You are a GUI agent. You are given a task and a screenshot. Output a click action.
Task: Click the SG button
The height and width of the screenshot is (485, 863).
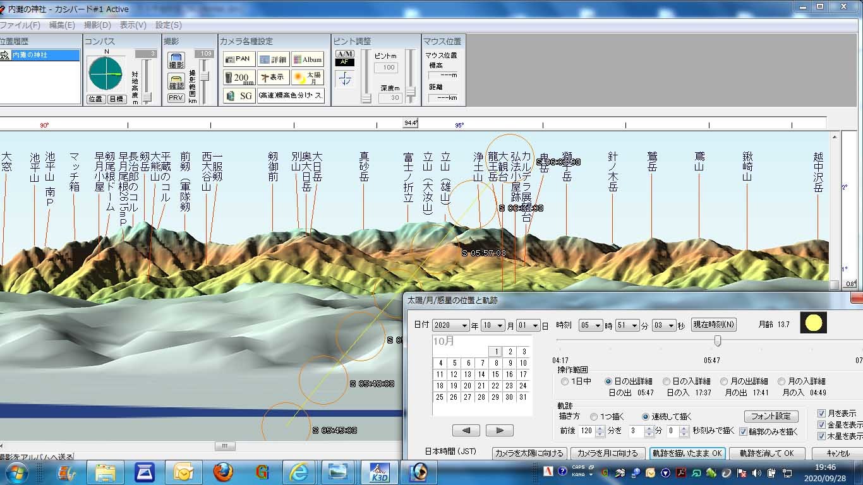[239, 96]
